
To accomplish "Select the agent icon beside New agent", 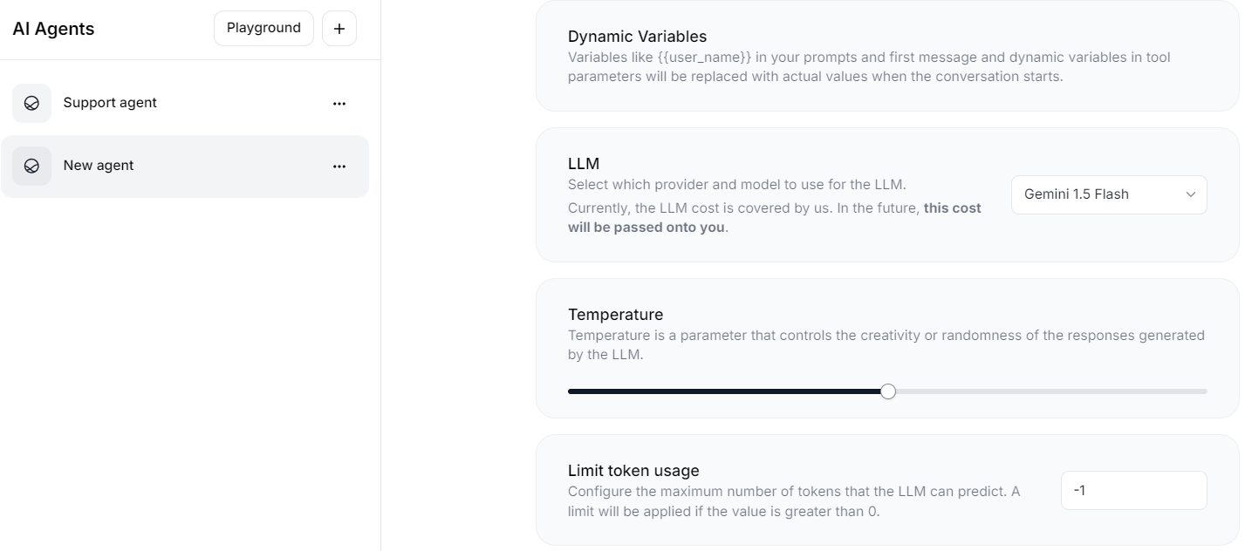I will pyautogui.click(x=31, y=166).
